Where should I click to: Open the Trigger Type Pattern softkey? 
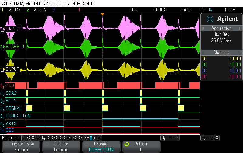click(21, 147)
